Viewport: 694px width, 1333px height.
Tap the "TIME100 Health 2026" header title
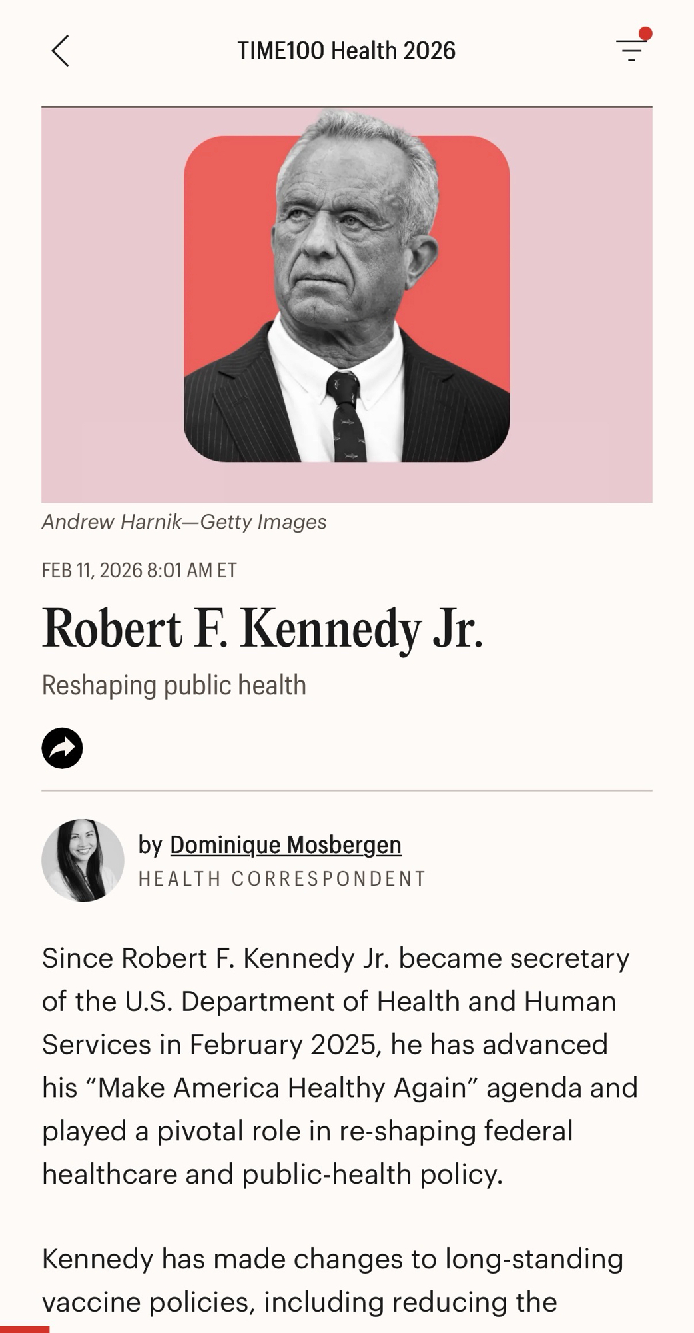coord(346,51)
